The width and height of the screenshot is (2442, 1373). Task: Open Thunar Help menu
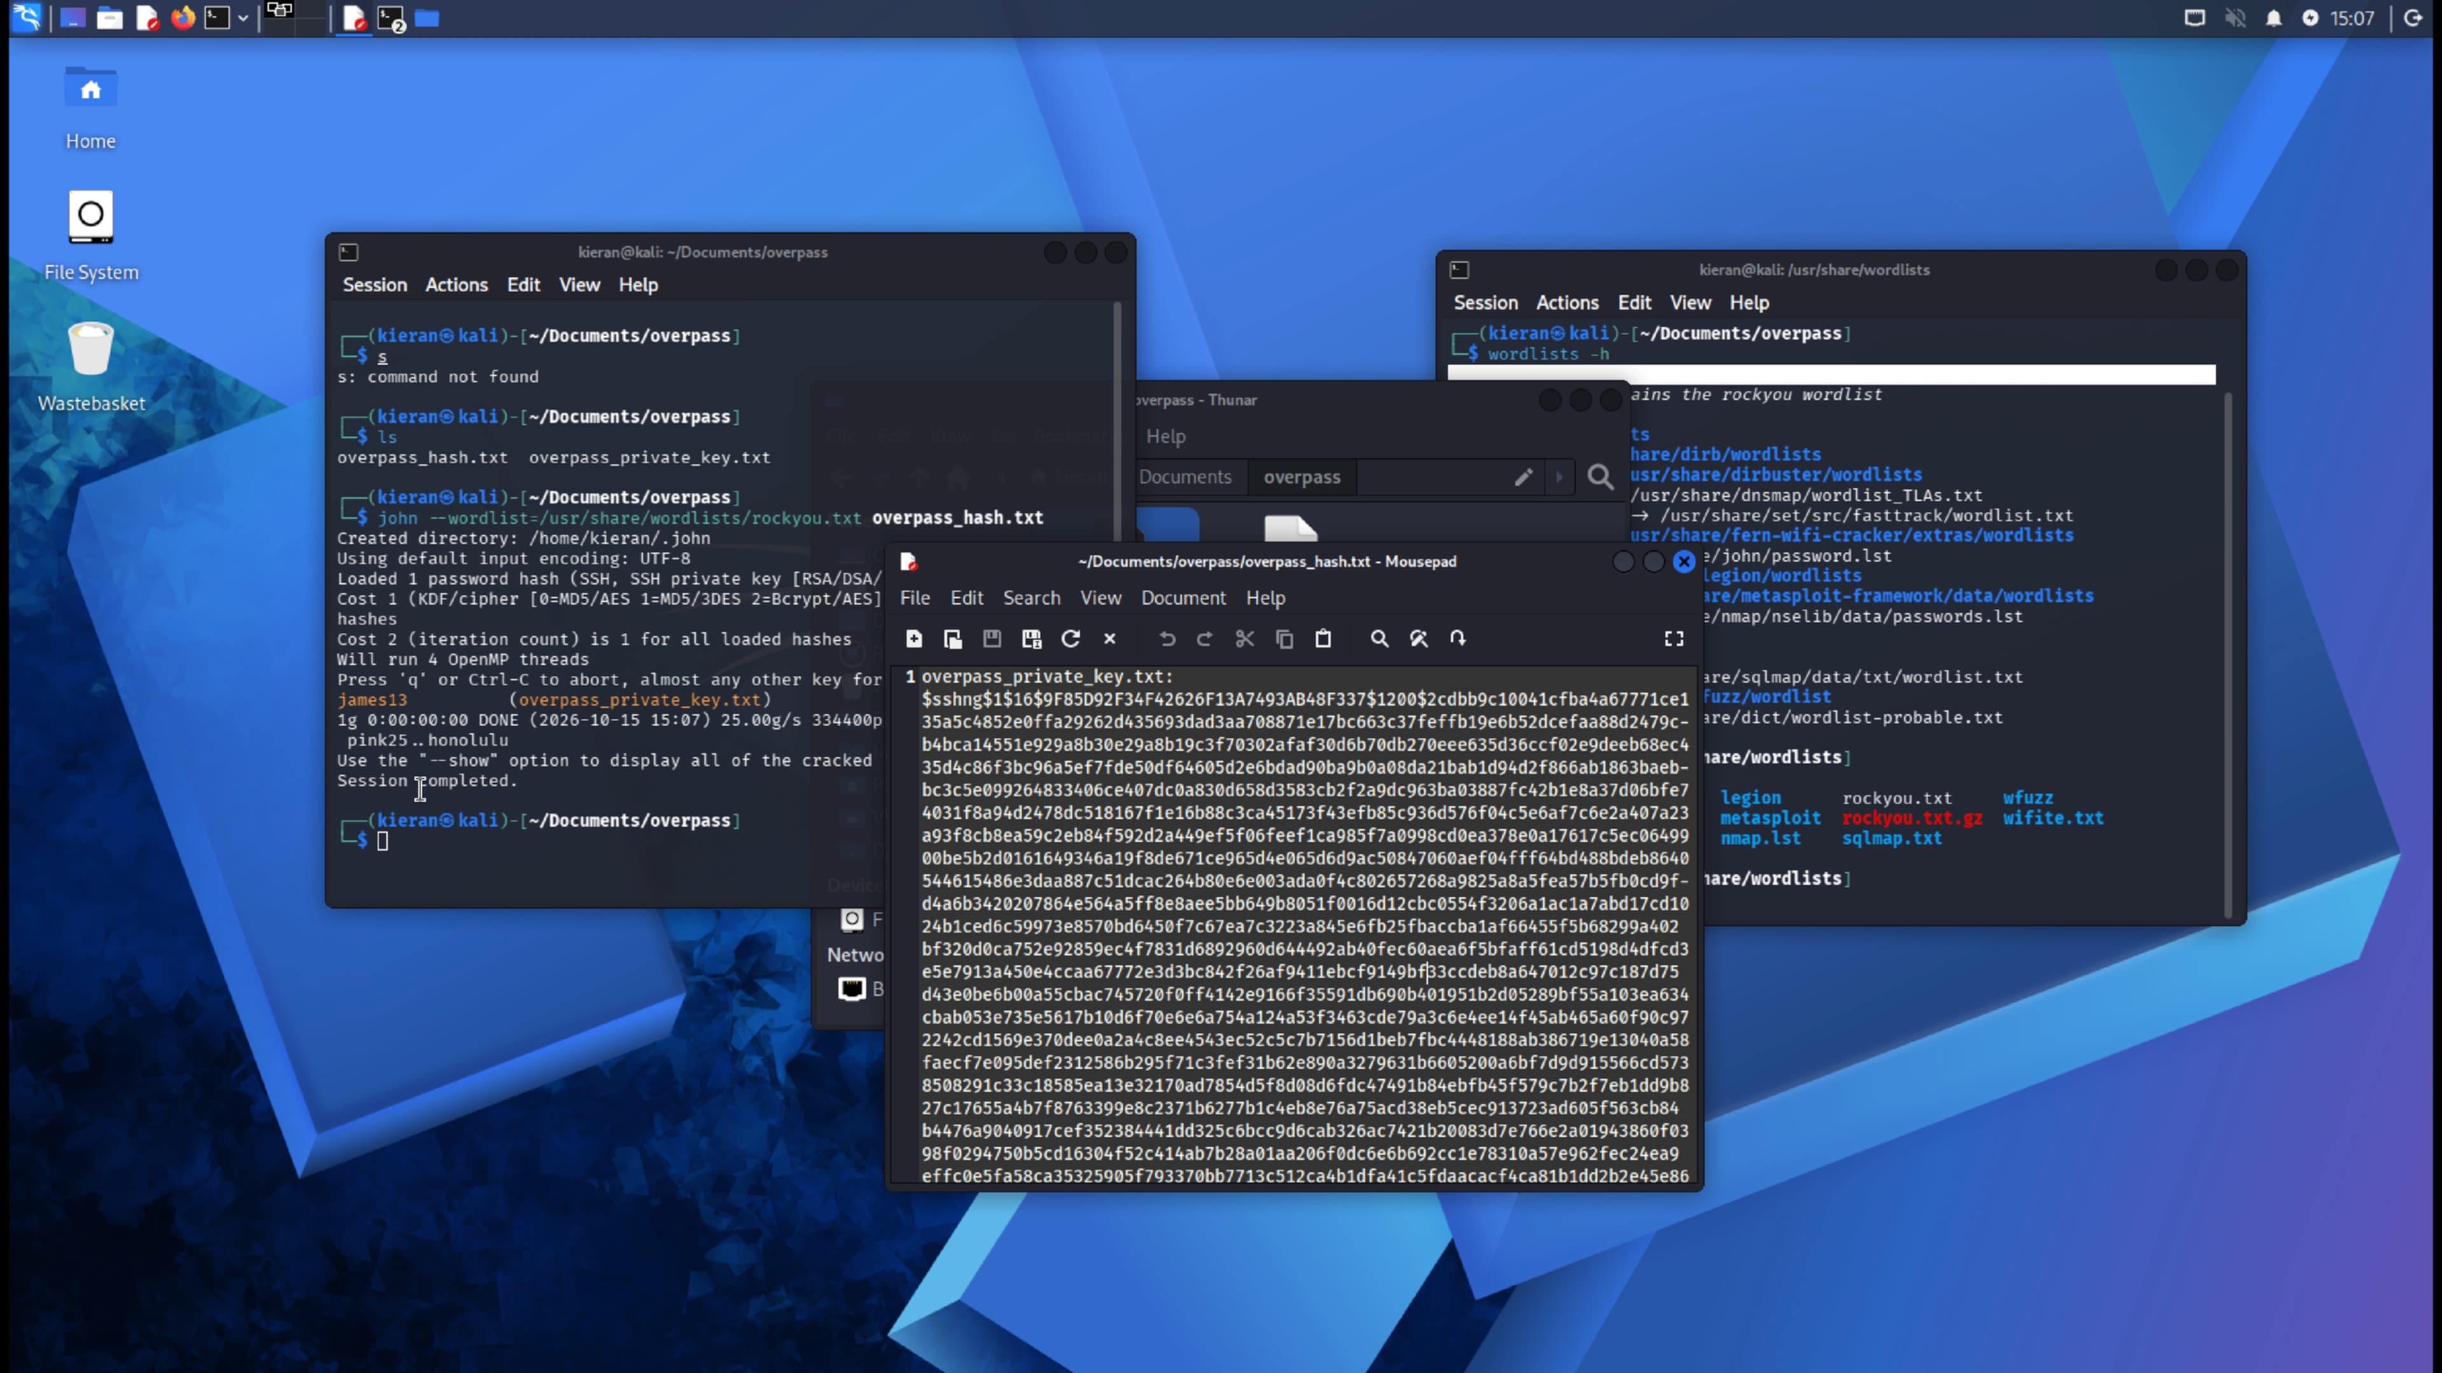coord(1165,437)
